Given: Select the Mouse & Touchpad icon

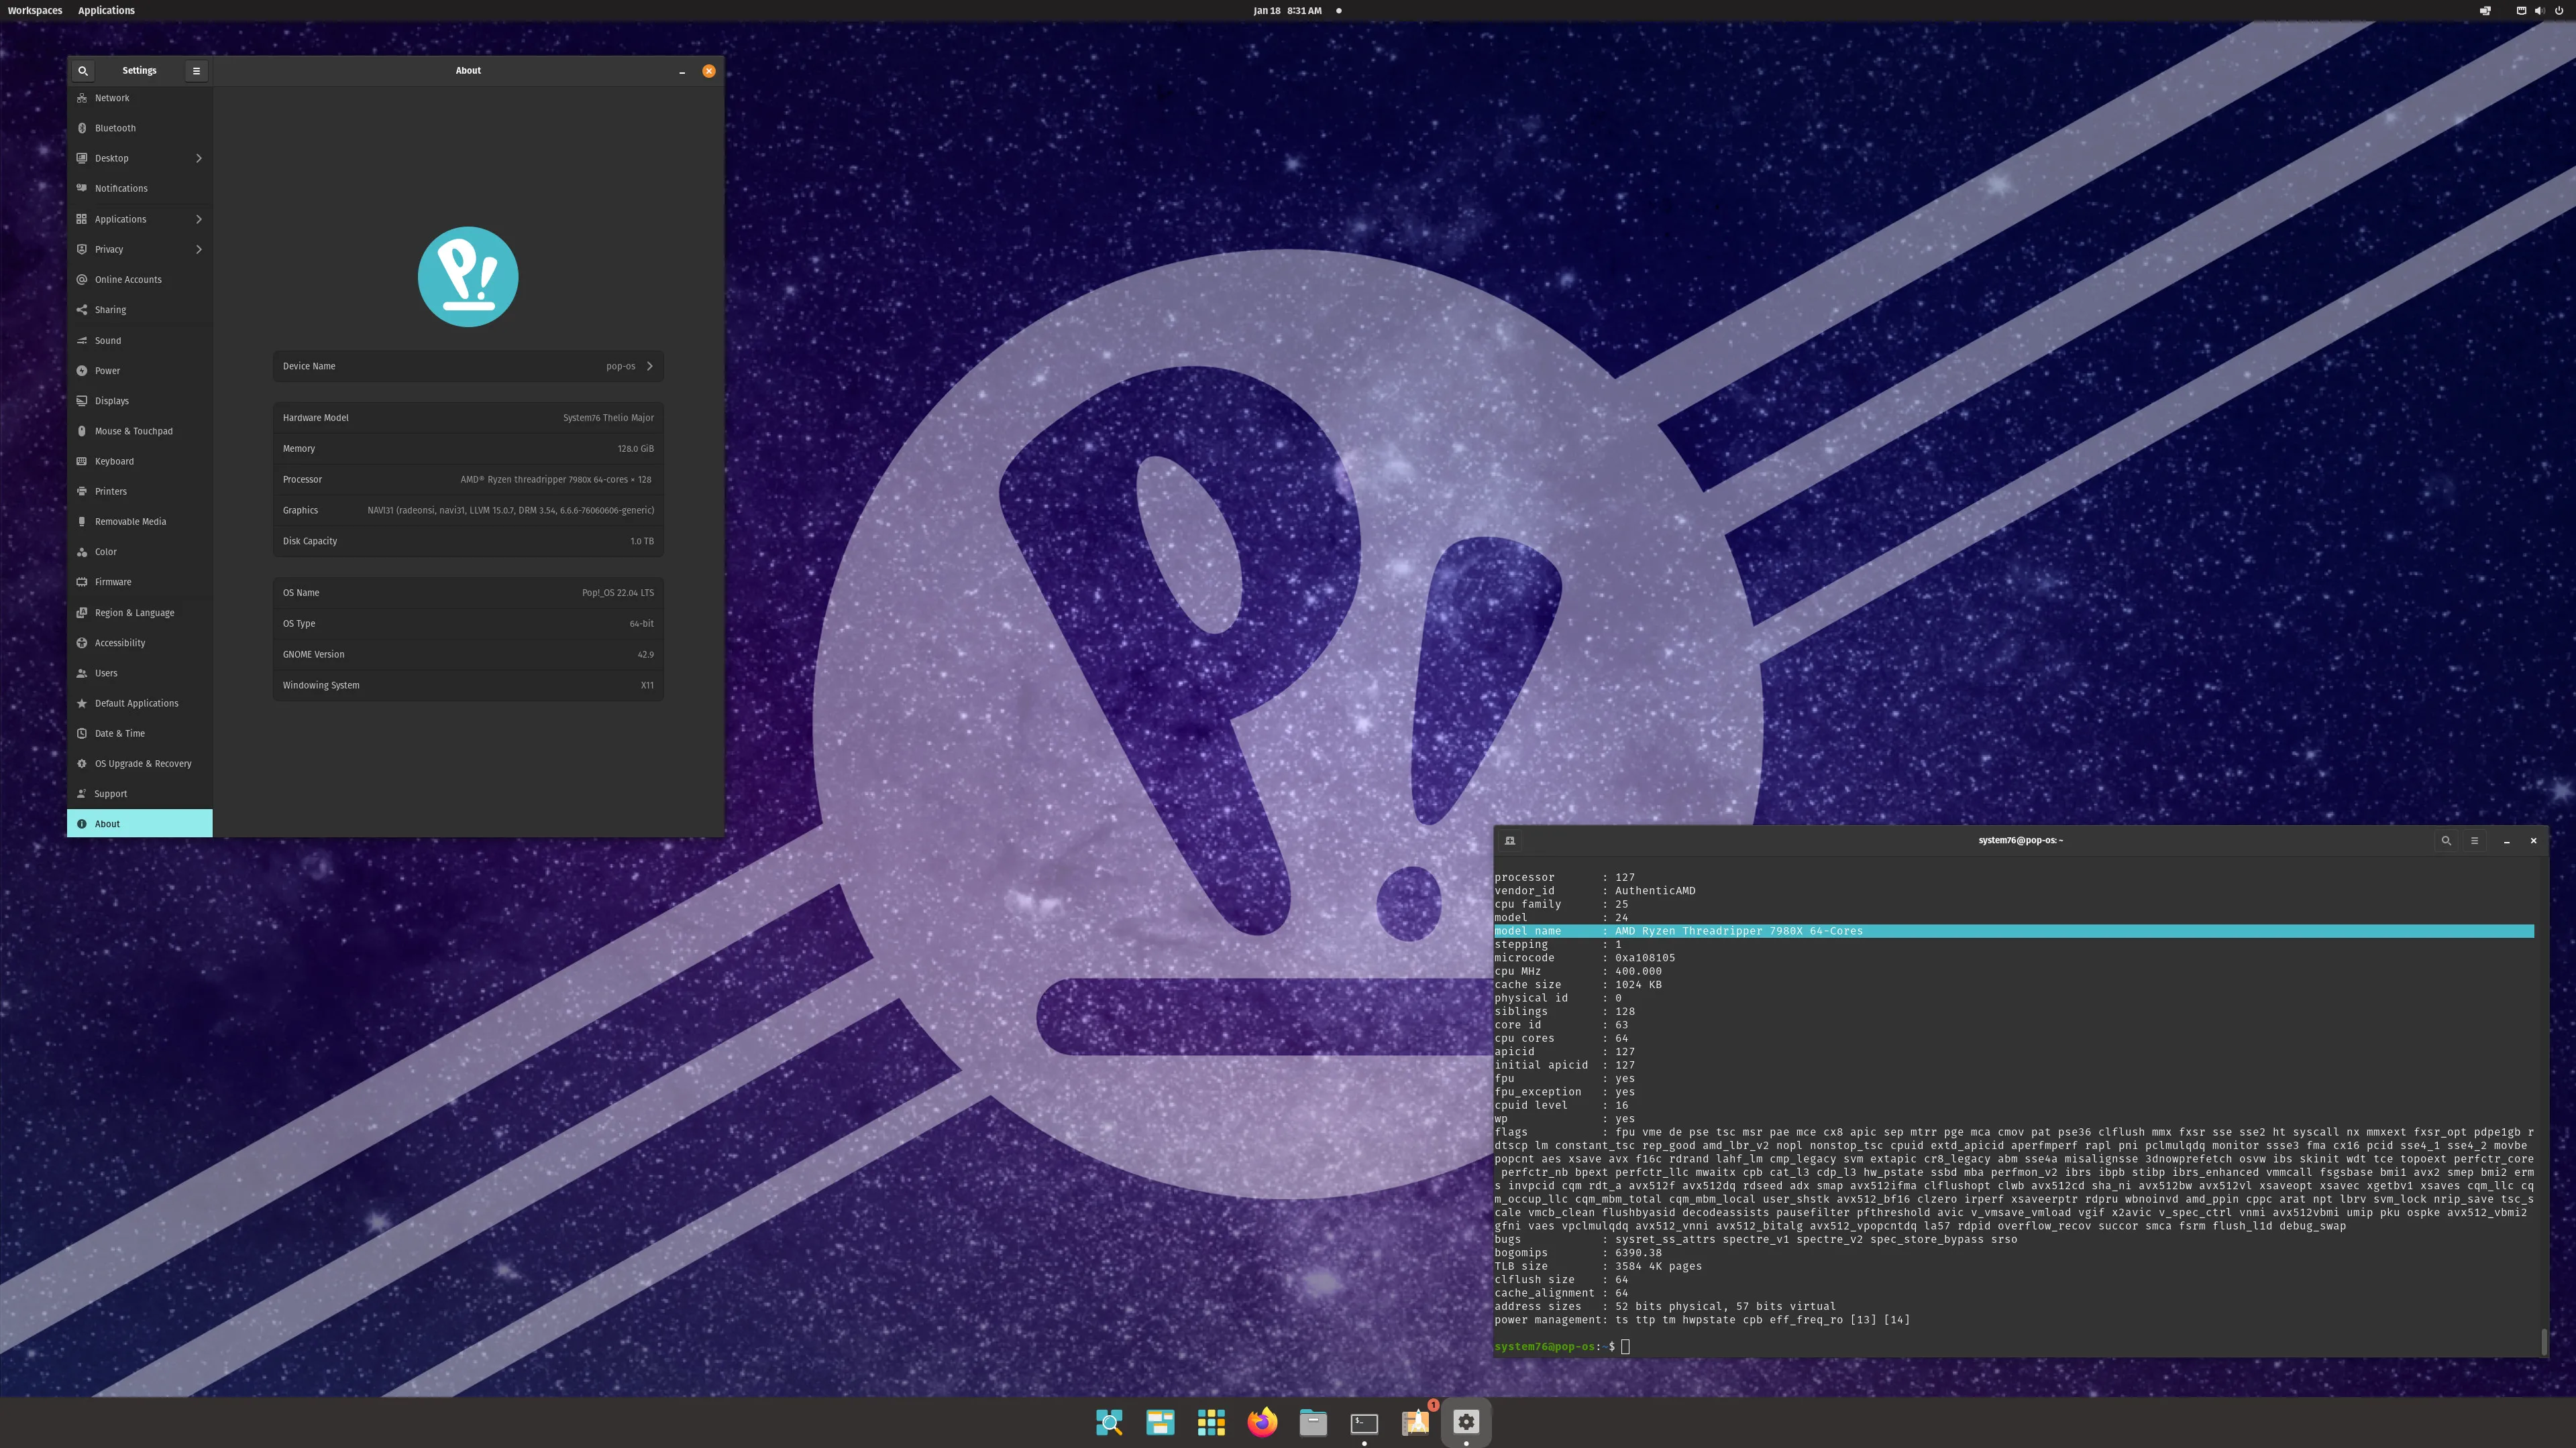Looking at the screenshot, I should coord(82,430).
